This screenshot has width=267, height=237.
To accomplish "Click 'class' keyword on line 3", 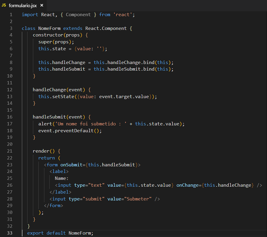I will pos(28,28).
